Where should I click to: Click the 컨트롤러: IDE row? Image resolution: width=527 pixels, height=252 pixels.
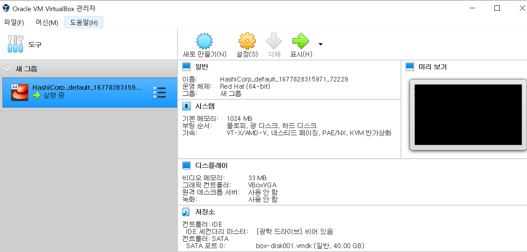(x=202, y=224)
